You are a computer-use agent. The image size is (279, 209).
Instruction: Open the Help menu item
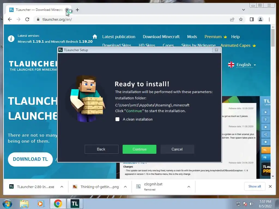pyautogui.click(x=235, y=37)
